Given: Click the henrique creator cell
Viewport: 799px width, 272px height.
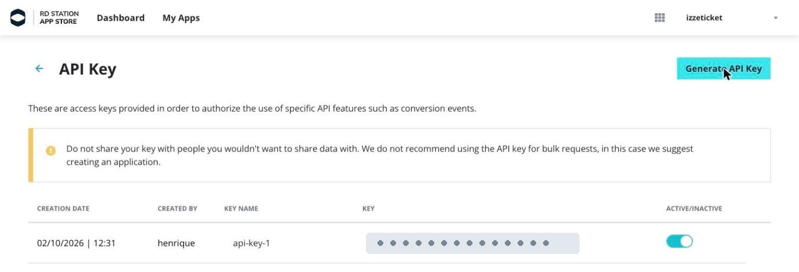Looking at the screenshot, I should pos(176,243).
